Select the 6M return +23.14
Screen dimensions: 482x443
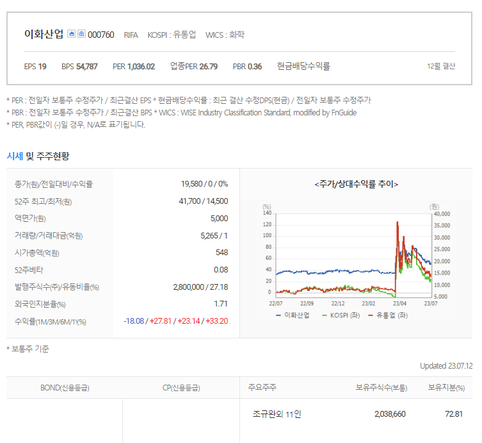189,321
